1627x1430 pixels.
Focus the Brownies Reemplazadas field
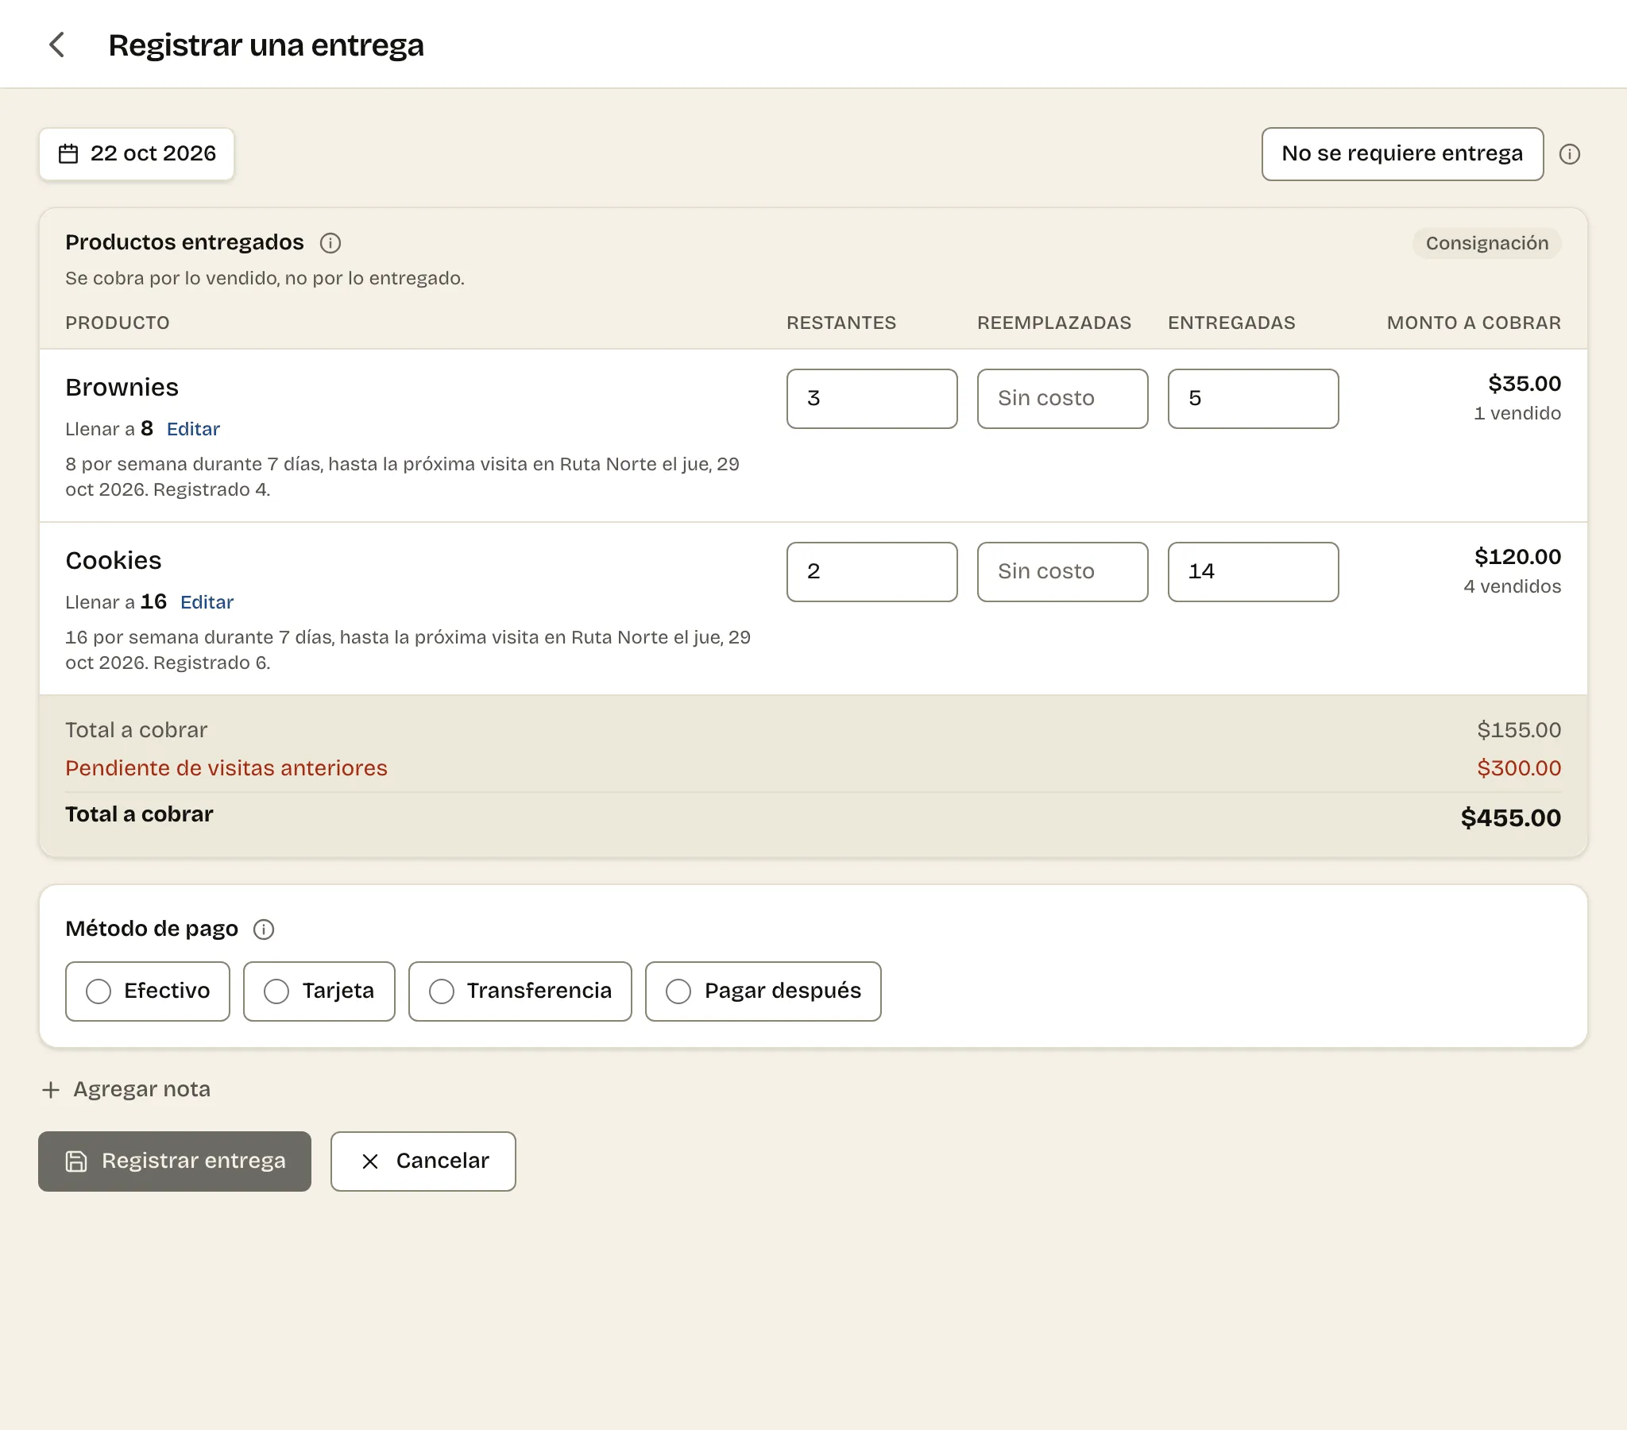tap(1062, 399)
